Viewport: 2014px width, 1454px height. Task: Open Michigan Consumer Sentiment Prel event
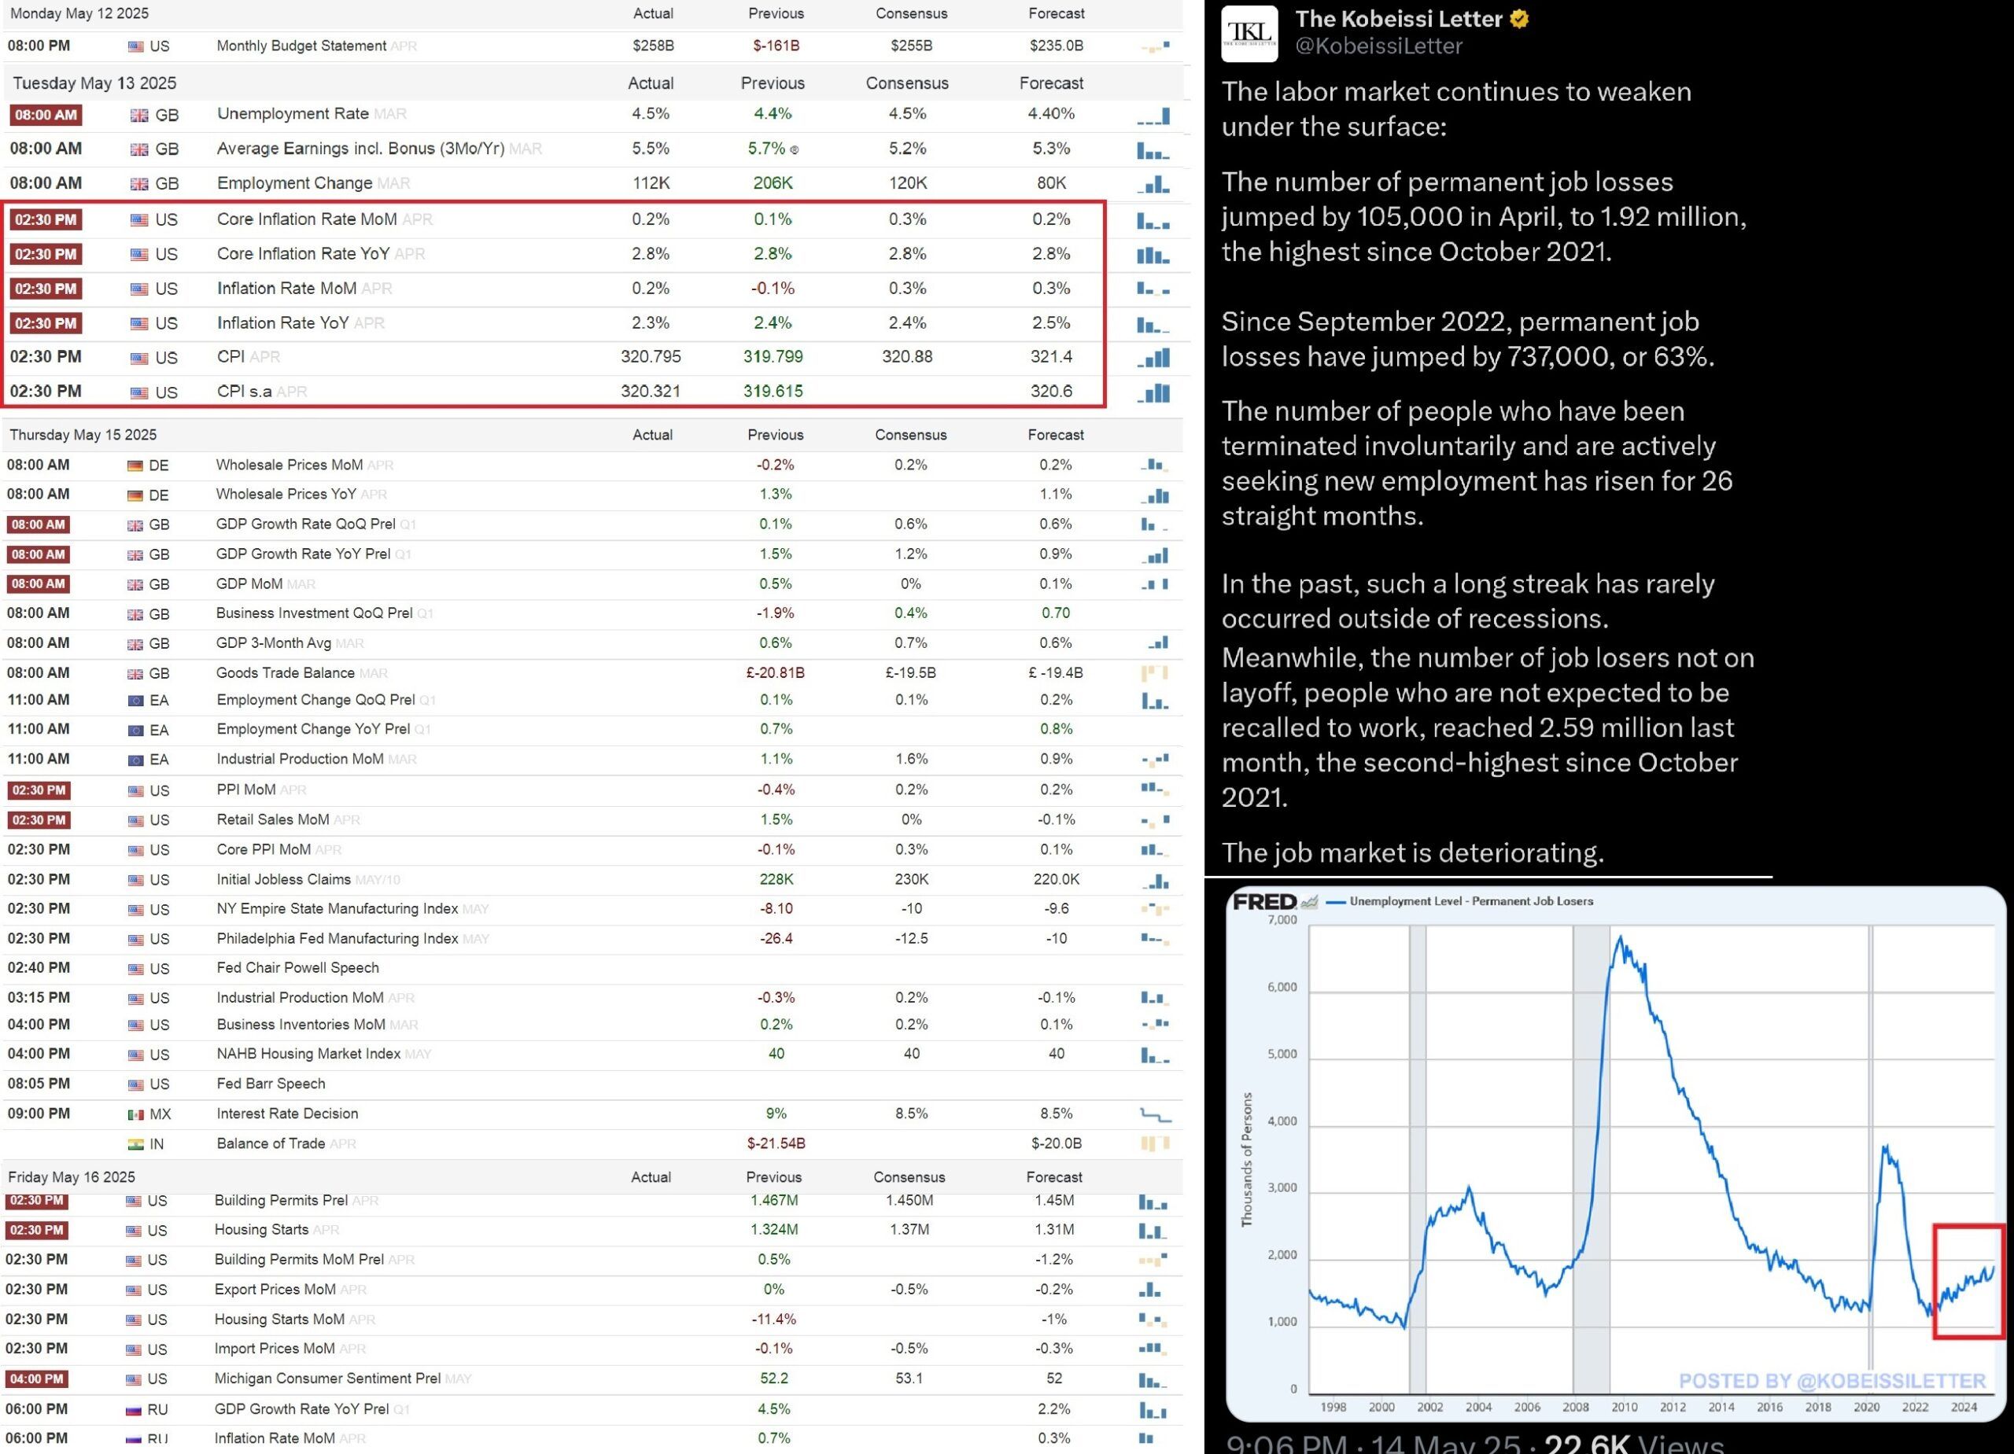(326, 1379)
